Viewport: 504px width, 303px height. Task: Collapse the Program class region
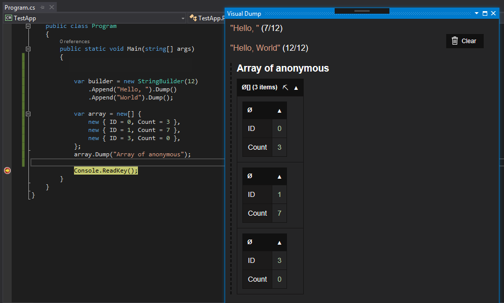[28, 26]
